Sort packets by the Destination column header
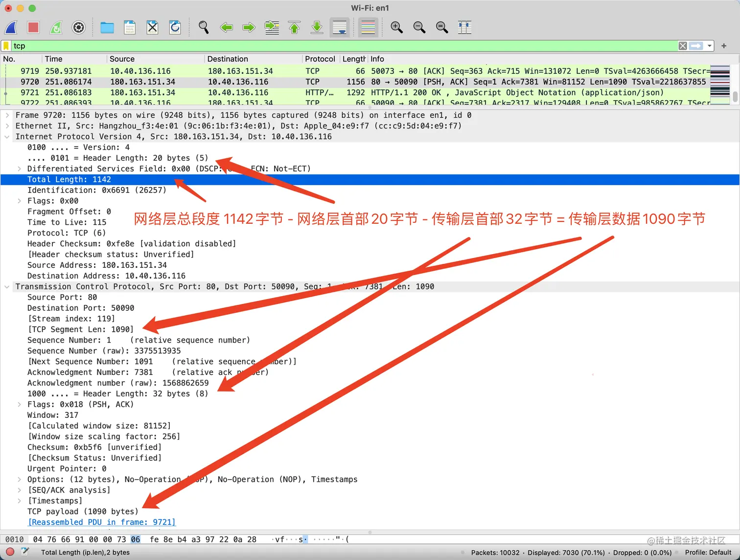Screen dimensions: 740x560 tap(254, 59)
